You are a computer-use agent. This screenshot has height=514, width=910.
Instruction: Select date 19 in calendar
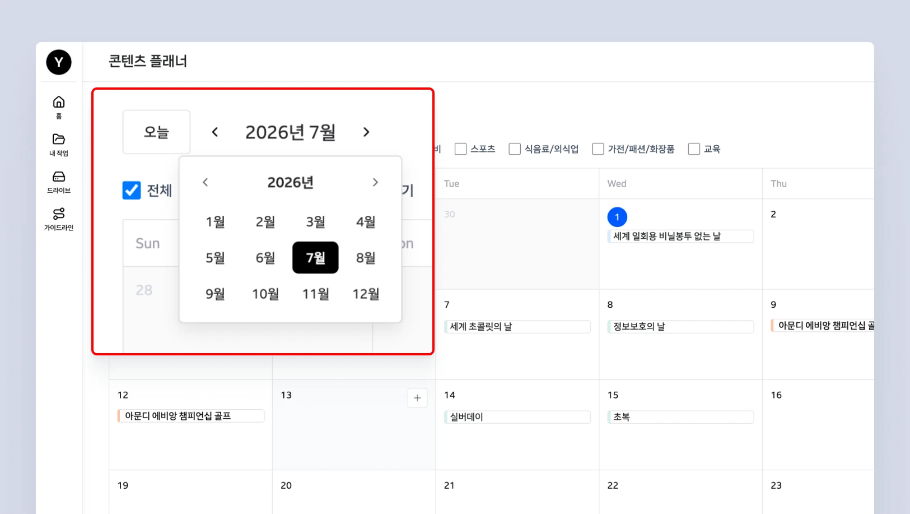coord(123,485)
